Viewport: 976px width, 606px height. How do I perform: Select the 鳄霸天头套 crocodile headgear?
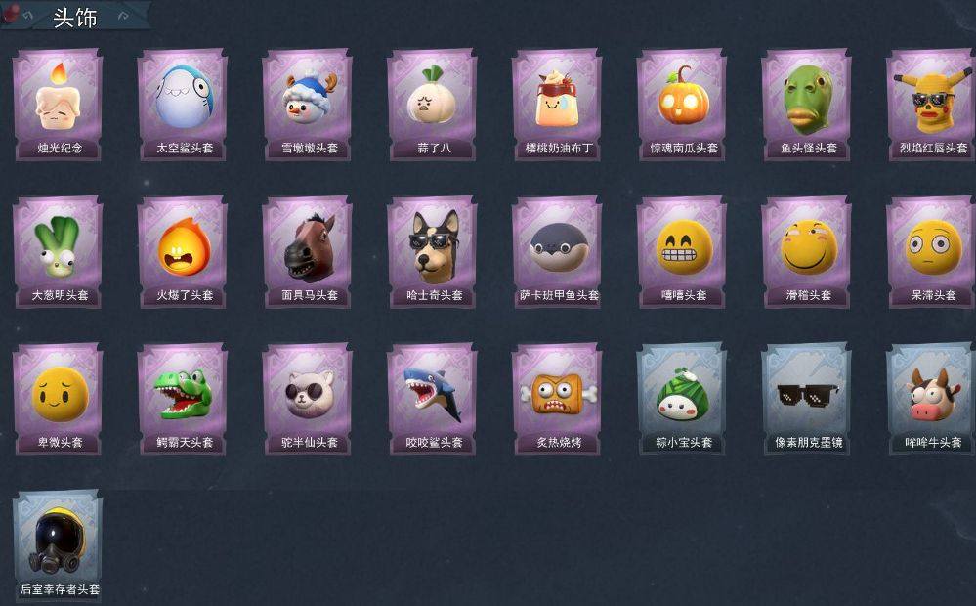pos(183,399)
